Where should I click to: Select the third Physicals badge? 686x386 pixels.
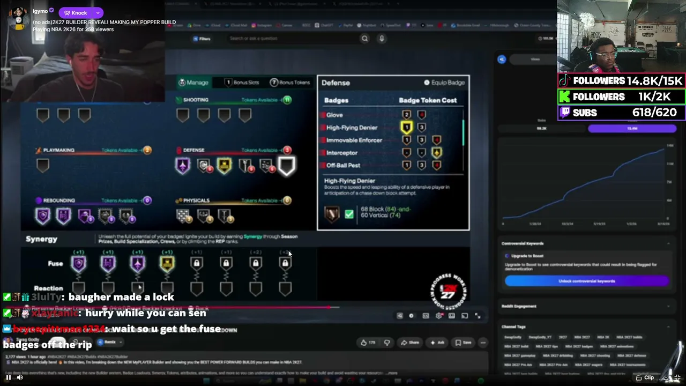coord(224,216)
